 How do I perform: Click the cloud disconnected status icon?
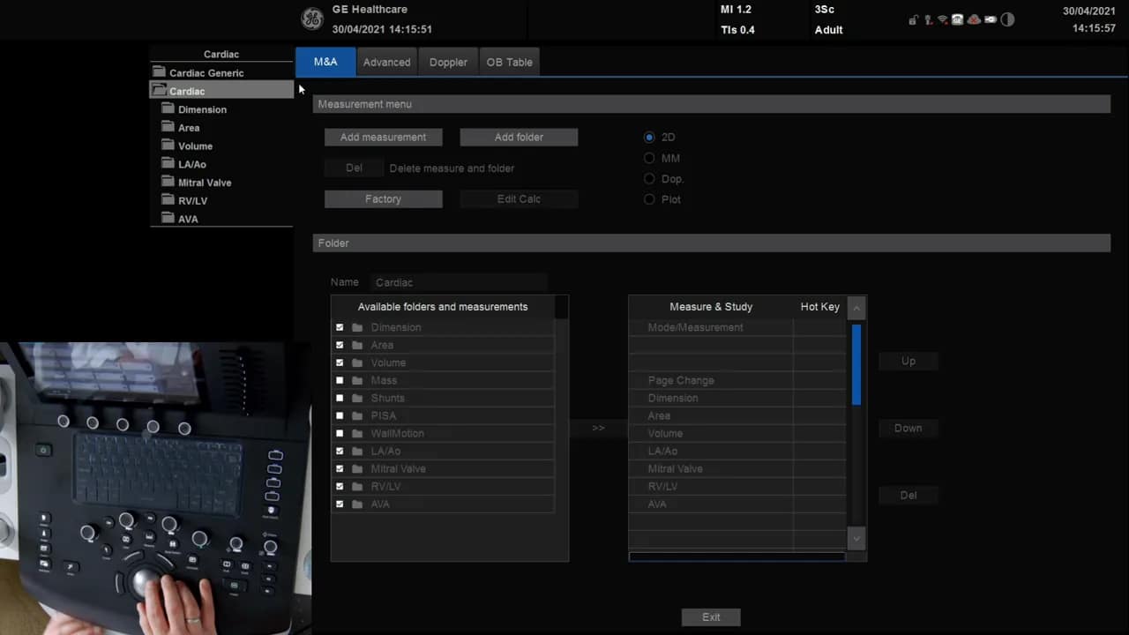[x=974, y=20]
